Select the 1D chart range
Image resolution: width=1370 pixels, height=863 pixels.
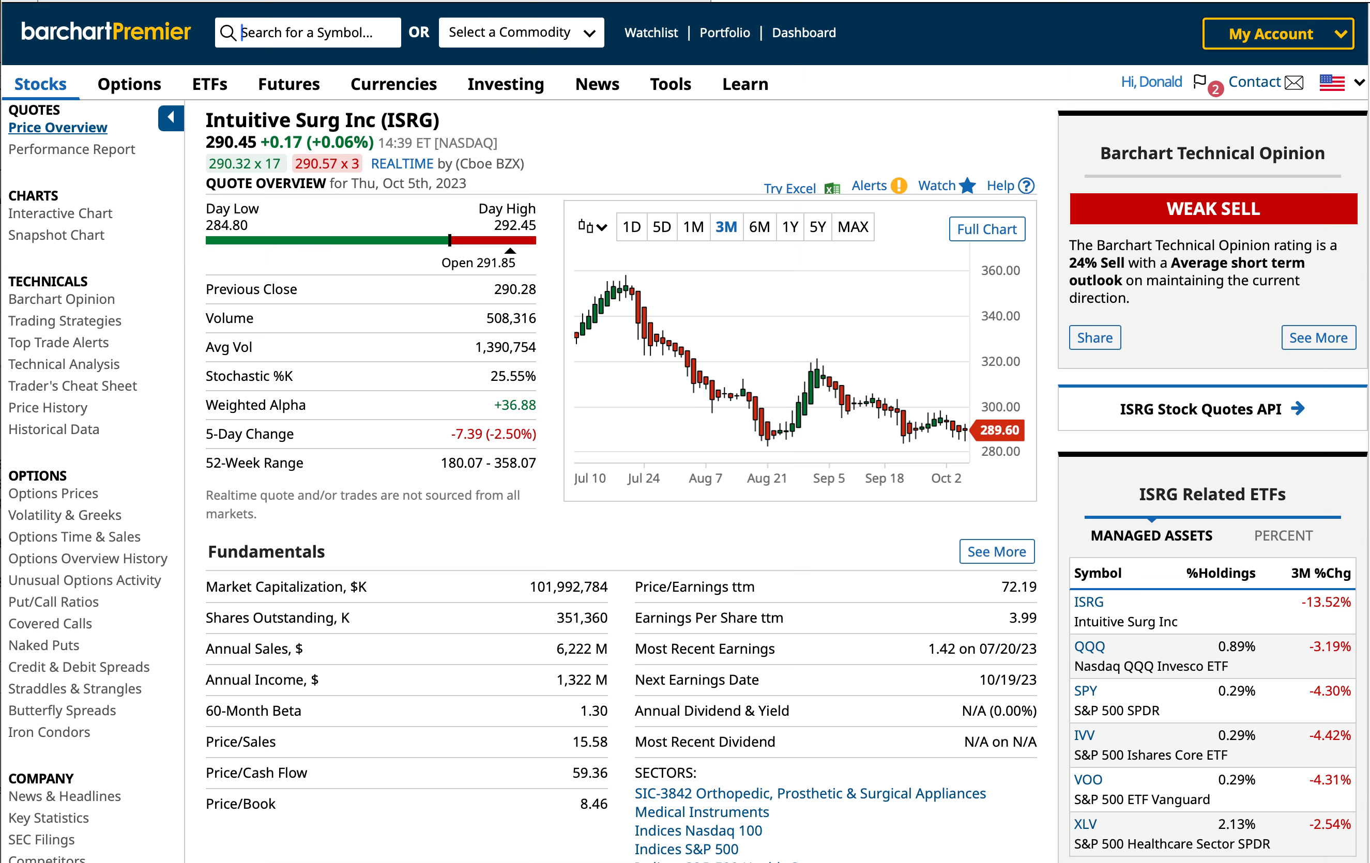631,227
